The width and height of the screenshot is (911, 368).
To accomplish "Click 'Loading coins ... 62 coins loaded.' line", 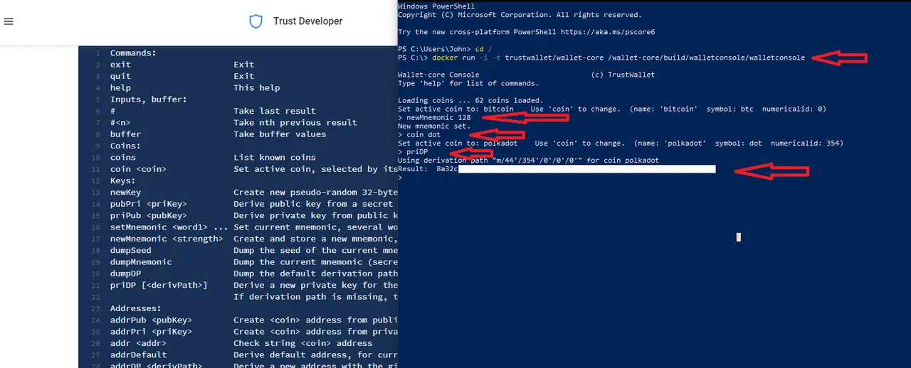I will click(470, 100).
